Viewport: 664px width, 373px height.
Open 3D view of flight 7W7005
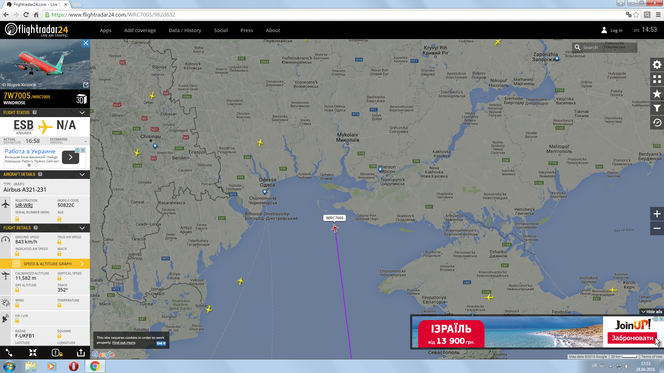tap(81, 99)
